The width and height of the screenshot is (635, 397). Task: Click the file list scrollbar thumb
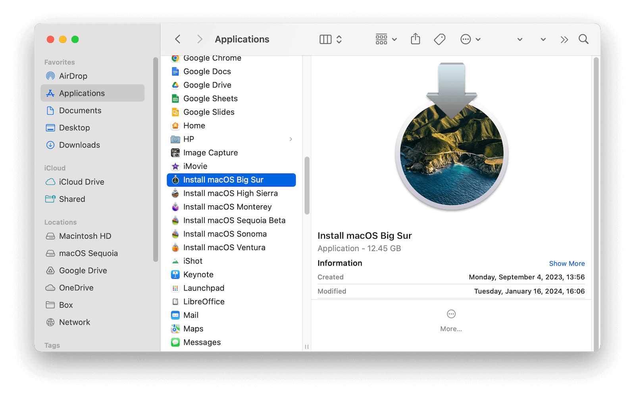pos(307,185)
